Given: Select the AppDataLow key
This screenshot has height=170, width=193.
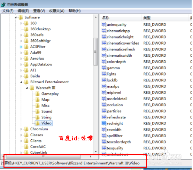Looking at the screenshot, I should click(x=41, y=64).
